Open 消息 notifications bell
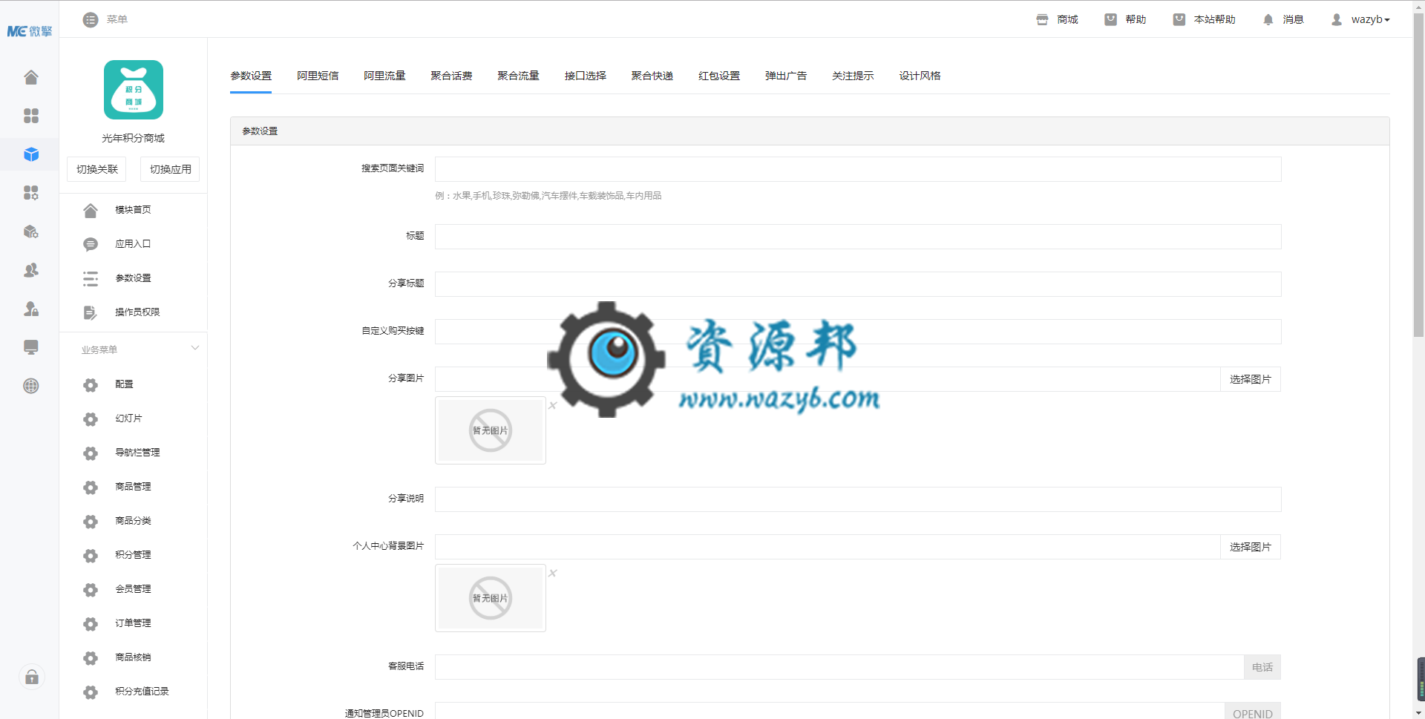The height and width of the screenshot is (719, 1425). tap(1283, 19)
